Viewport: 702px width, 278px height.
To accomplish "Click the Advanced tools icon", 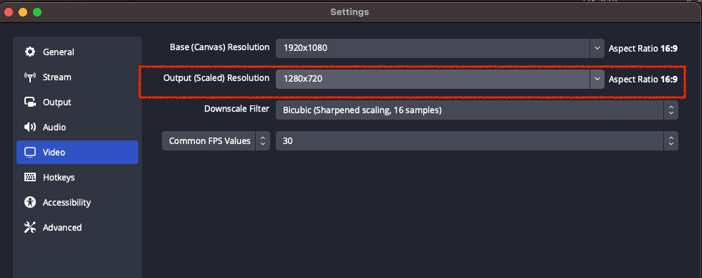I will pyautogui.click(x=30, y=227).
